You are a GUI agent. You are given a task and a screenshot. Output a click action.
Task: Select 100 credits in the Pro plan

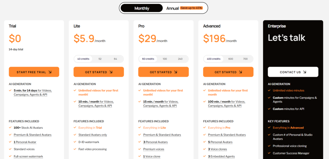click(x=165, y=59)
